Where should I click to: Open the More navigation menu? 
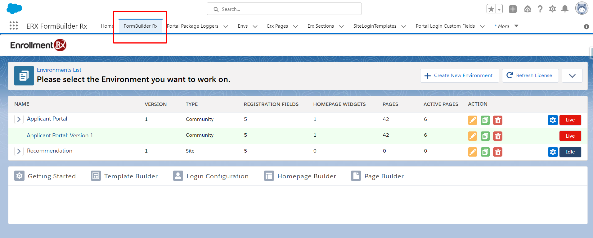[506, 26]
